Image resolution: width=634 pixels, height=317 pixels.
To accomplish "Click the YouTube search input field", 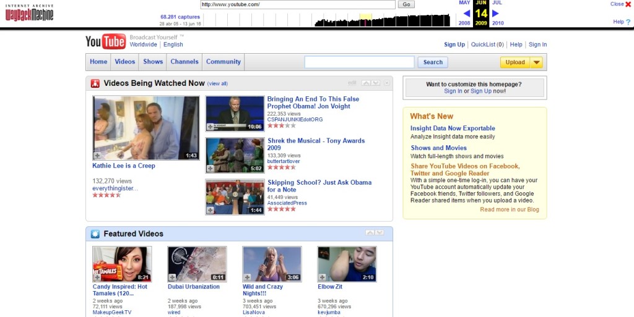I will coord(359,62).
